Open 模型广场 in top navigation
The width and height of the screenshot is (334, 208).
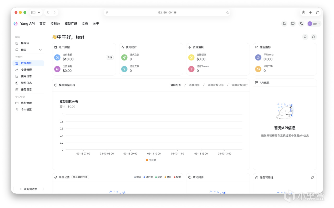pos(71,24)
